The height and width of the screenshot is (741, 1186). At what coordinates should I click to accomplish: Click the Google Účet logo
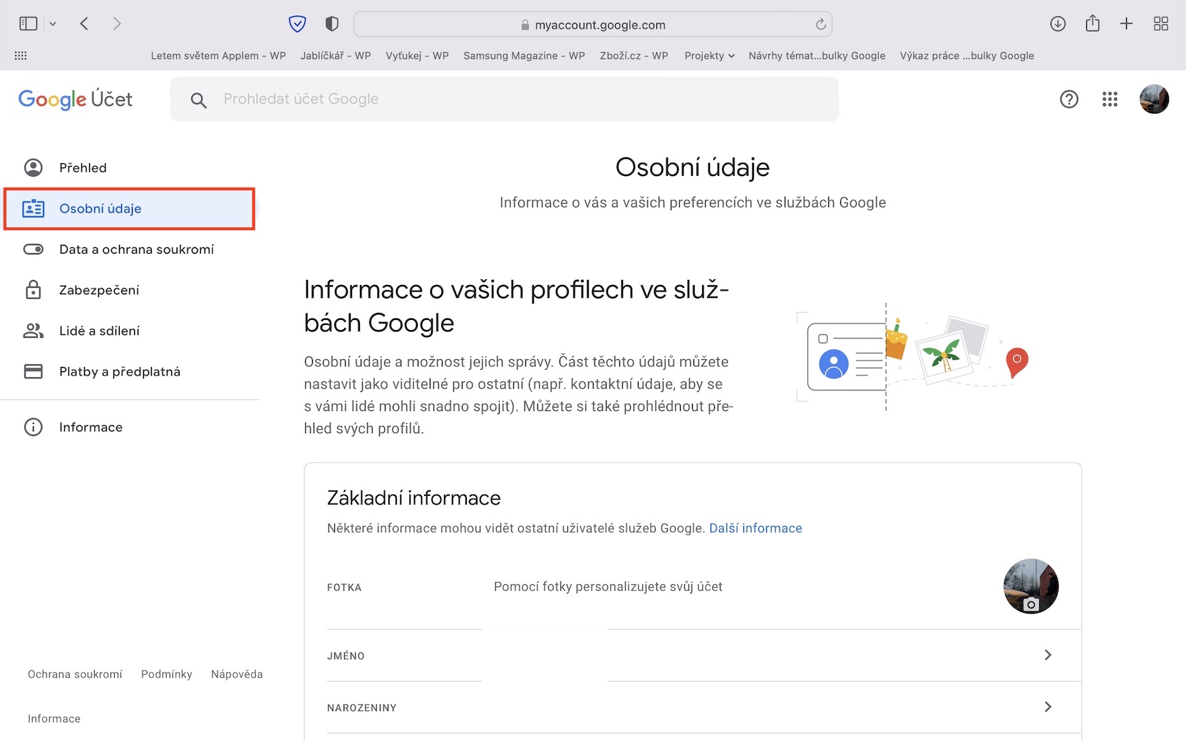click(76, 99)
